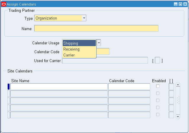
Task: Close the Assign Calendars window
Action: pyautogui.click(x=185, y=4)
